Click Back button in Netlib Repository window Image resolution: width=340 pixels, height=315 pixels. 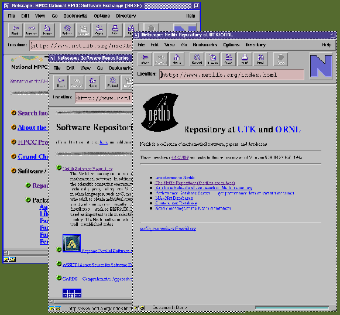pos(145,59)
